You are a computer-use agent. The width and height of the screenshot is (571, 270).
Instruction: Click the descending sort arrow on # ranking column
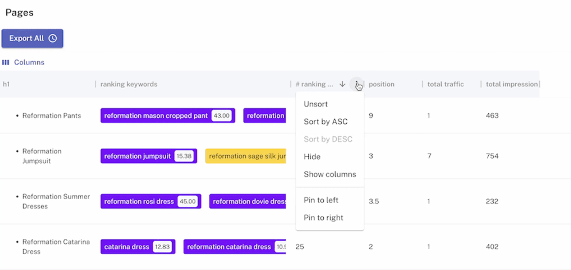click(x=342, y=84)
